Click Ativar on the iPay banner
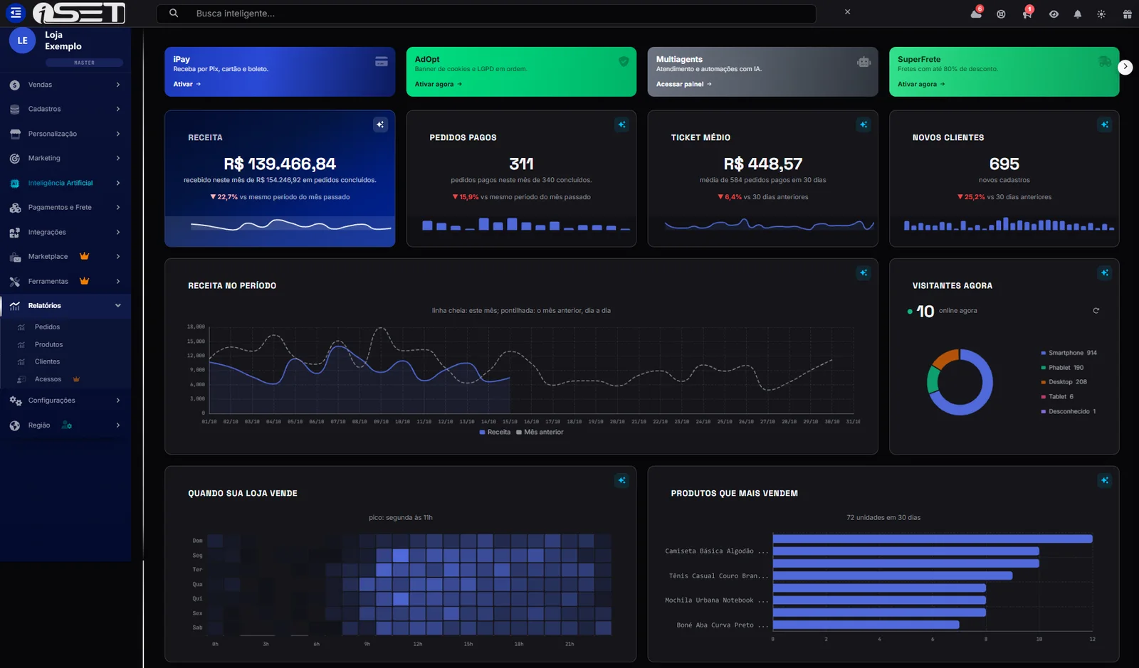The image size is (1139, 668). [x=187, y=84]
